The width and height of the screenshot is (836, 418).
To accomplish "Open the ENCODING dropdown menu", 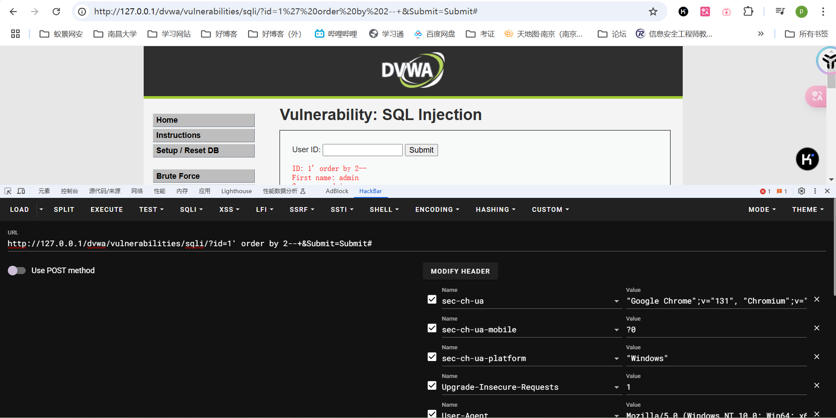I will click(437, 210).
